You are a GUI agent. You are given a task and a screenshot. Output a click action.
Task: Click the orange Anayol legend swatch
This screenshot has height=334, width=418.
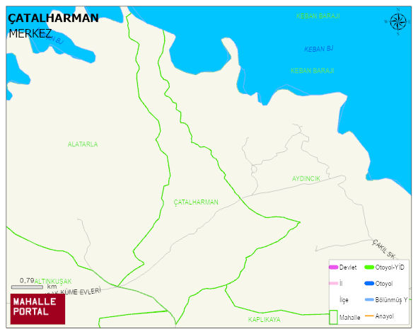(369, 316)
